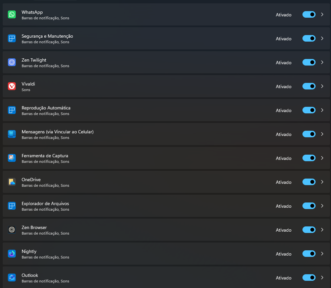
Task: Click the Zen Twilight icon
Action: pyautogui.click(x=12, y=62)
